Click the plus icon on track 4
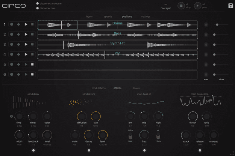This screenshot has width=235, height=156. 19,54
